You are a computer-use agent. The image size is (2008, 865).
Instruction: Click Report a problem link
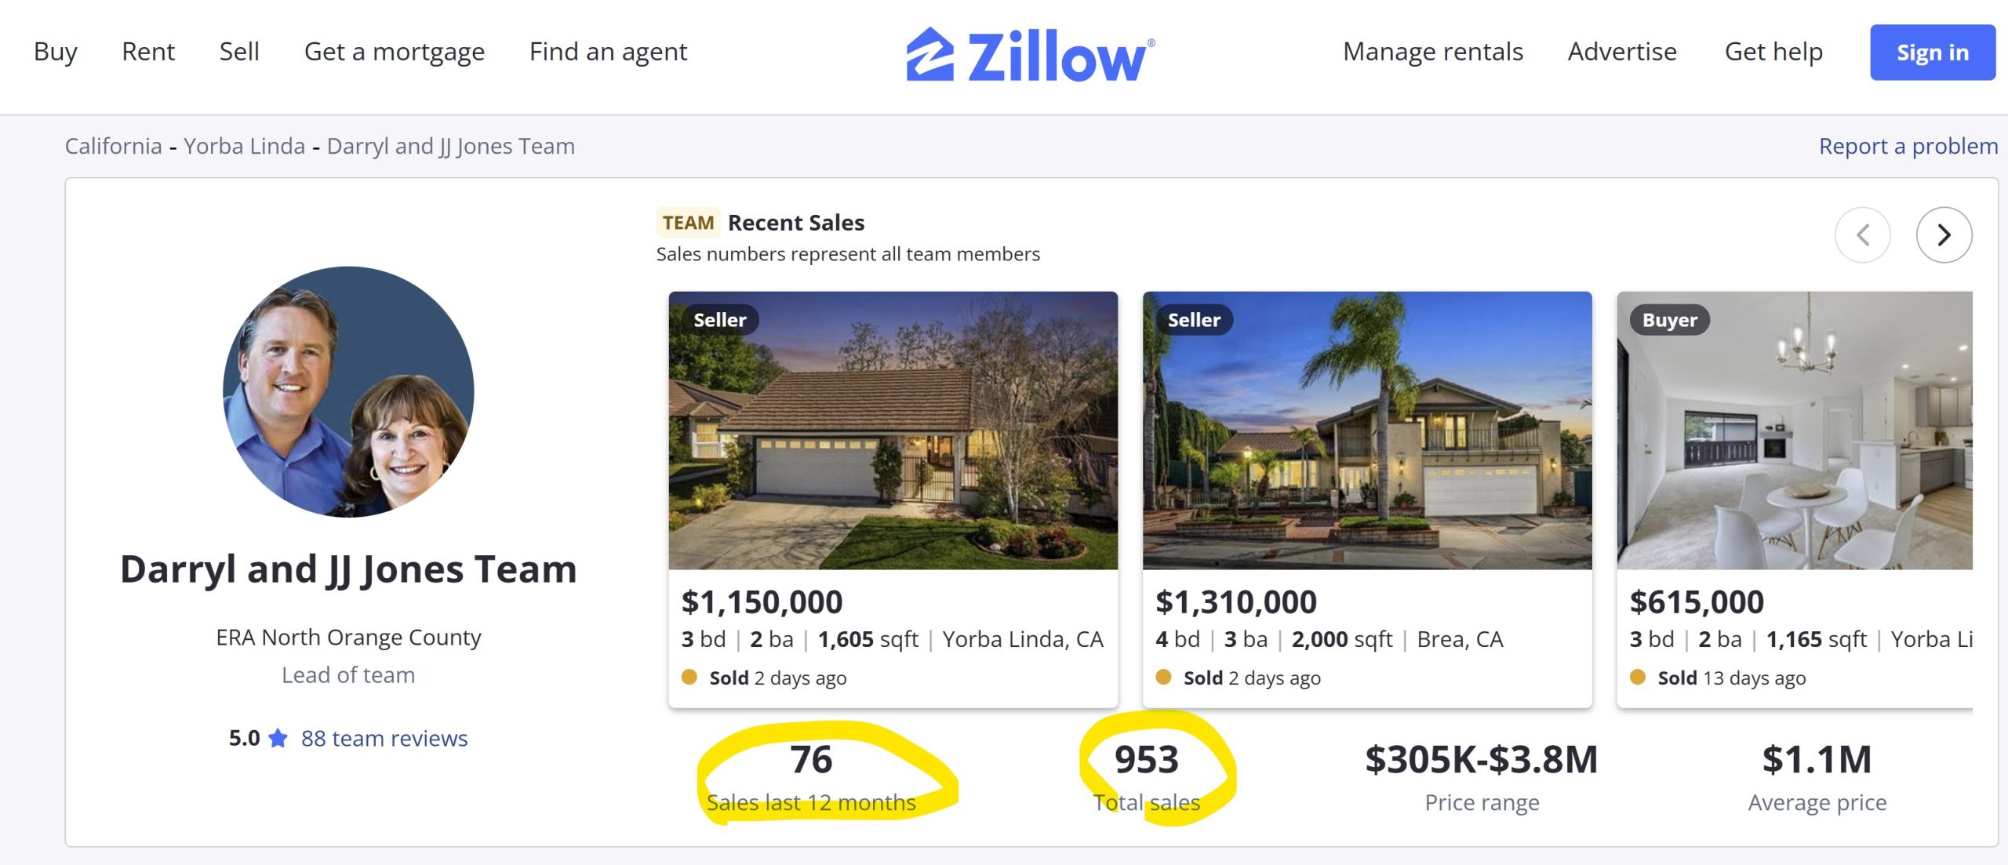click(x=1908, y=146)
